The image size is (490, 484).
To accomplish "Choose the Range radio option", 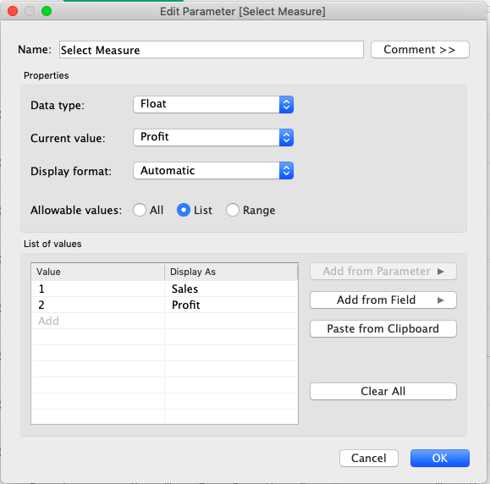I will tap(233, 210).
